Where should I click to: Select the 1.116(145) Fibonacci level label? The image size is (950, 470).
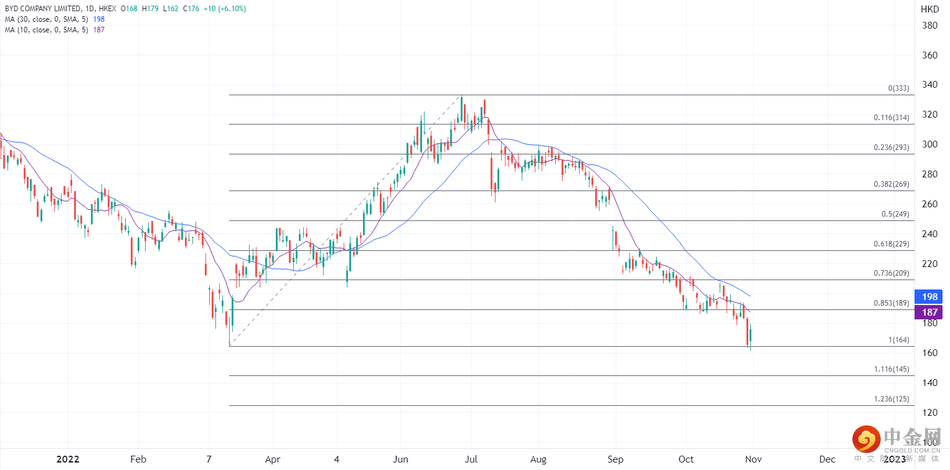[x=891, y=369]
